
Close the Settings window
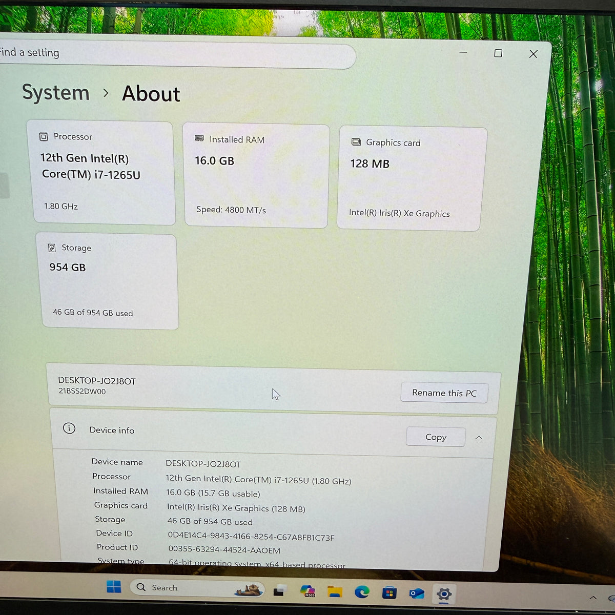click(x=534, y=54)
